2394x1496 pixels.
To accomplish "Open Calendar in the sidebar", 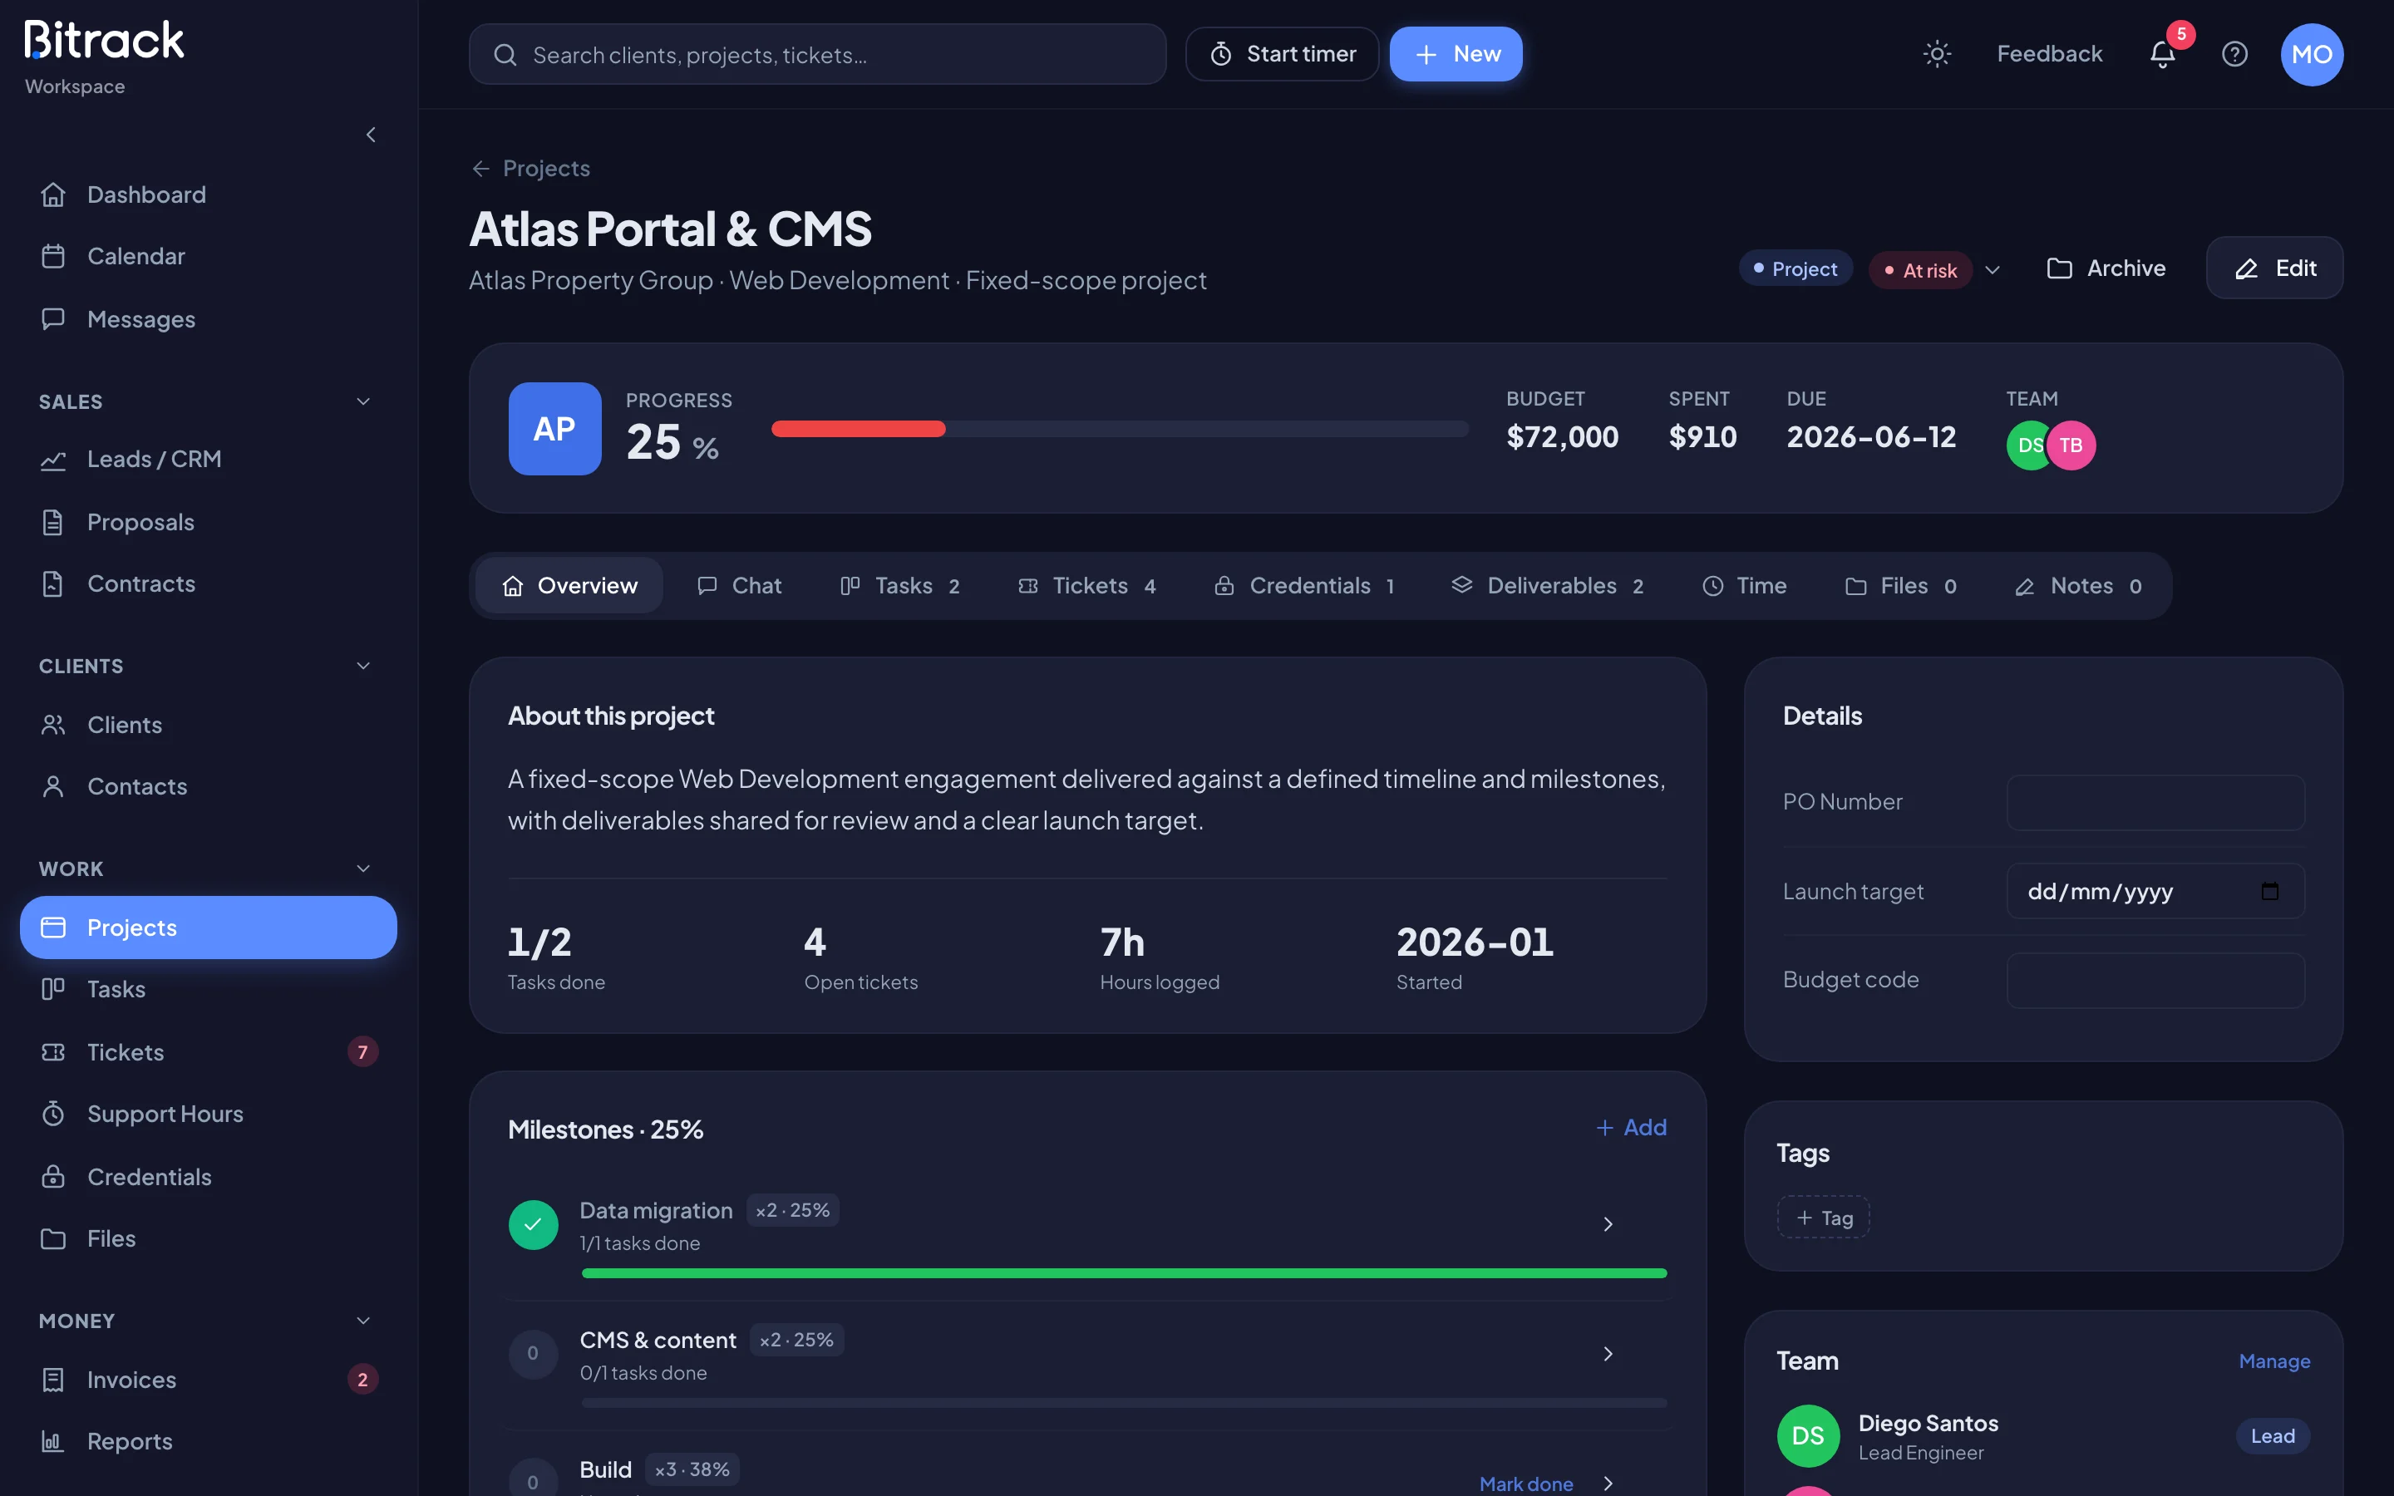I will (x=208, y=256).
